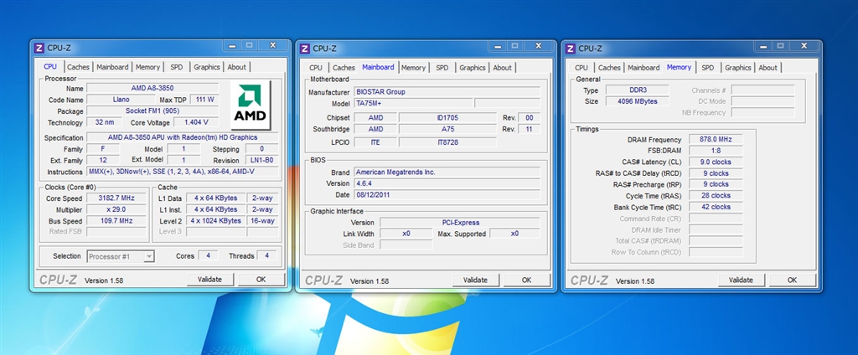858x355 pixels.
Task: Click OK in the middle Mainboard window
Action: [526, 280]
